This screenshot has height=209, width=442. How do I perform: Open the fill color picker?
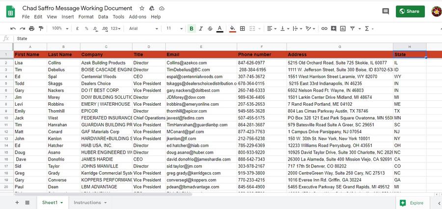click(x=233, y=28)
